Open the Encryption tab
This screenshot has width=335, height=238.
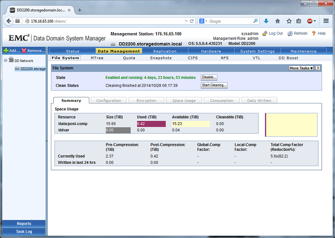tap(146, 100)
